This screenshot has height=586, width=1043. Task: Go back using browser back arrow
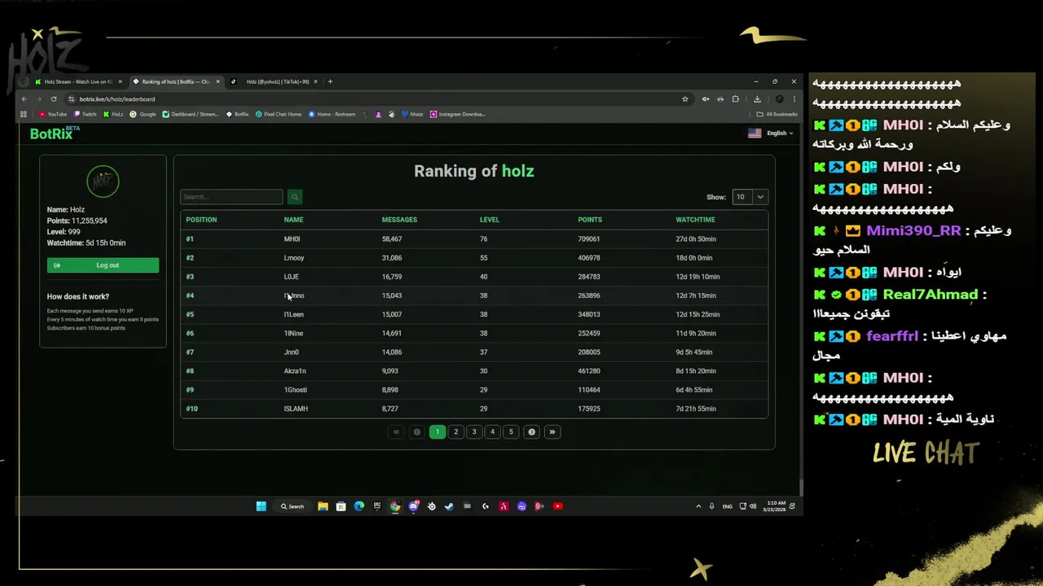tap(24, 99)
